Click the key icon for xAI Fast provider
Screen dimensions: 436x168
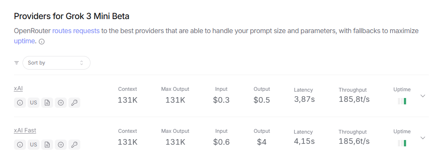[74, 145]
